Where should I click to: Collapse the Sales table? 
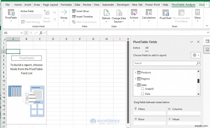pyautogui.click(x=135, y=85)
